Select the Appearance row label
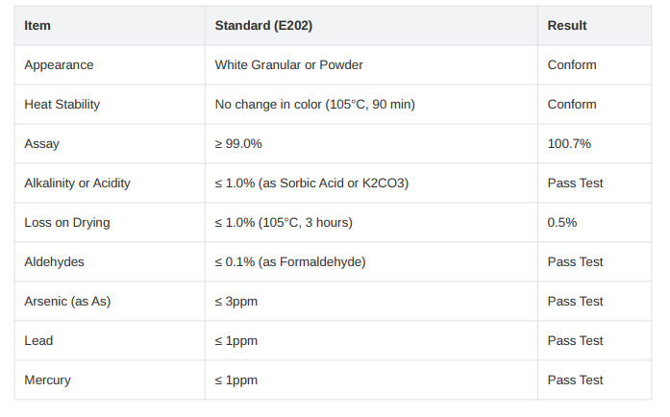Image resolution: width=670 pixels, height=417 pixels. click(x=59, y=65)
